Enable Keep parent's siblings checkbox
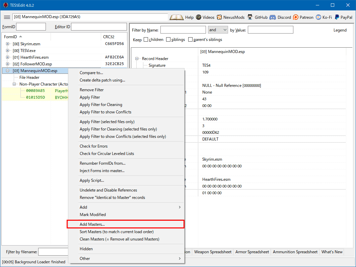Screen dimensions: 356x267 [x=191, y=40]
